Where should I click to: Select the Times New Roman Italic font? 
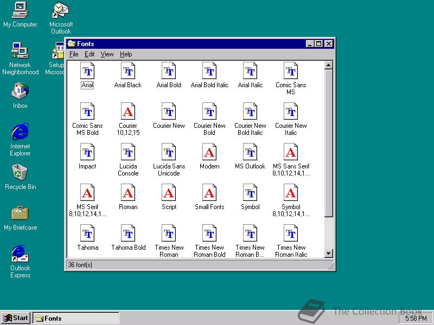(291, 233)
